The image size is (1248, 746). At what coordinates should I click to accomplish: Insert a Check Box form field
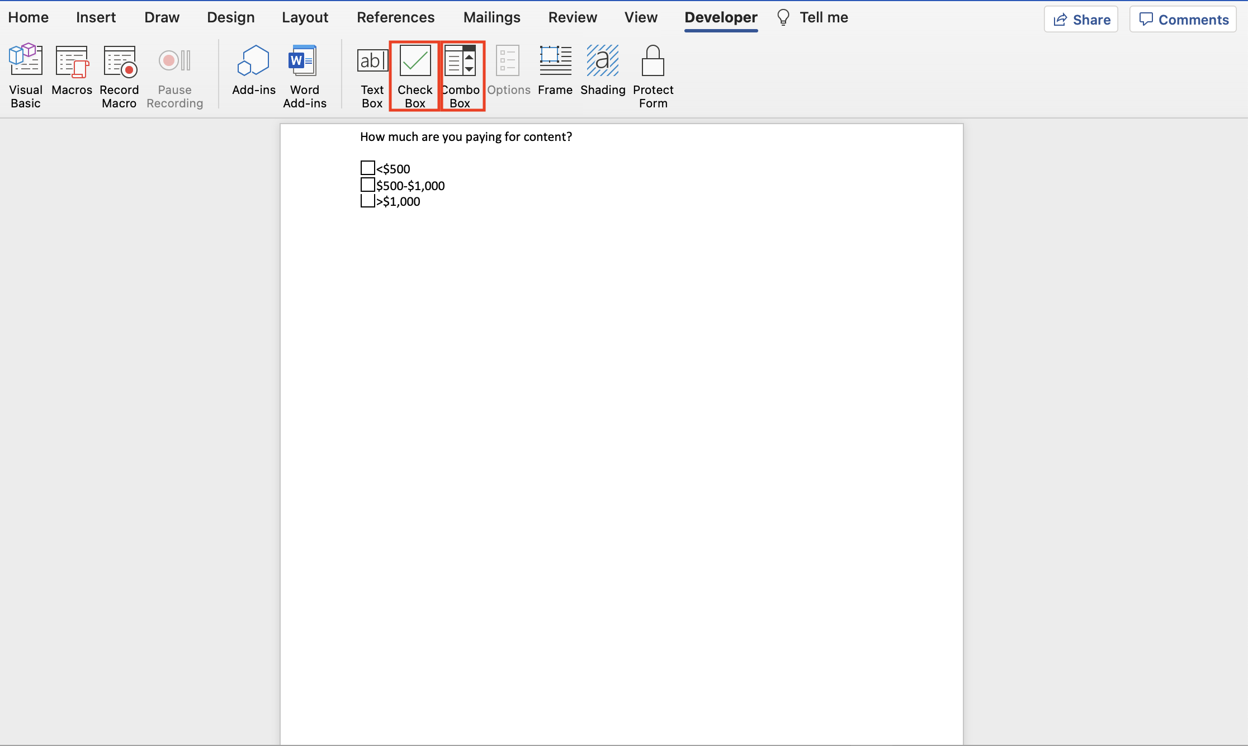pos(415,75)
